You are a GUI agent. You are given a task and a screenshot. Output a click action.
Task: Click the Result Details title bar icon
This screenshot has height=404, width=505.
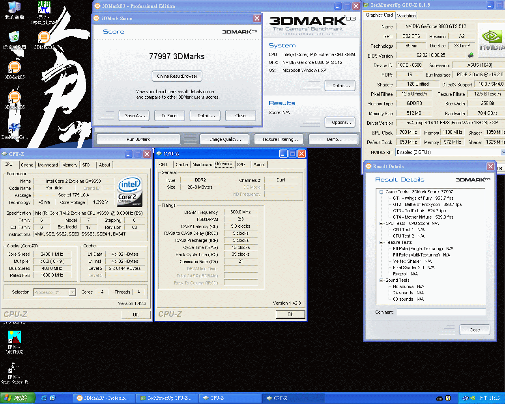click(x=368, y=166)
